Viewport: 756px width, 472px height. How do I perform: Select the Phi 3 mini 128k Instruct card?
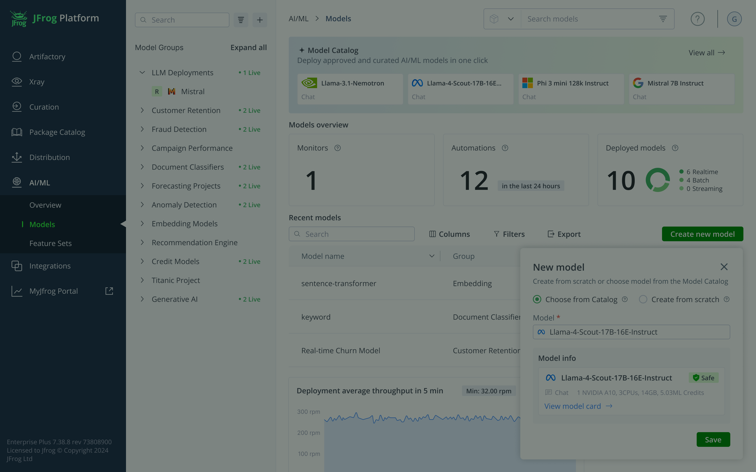[x=571, y=89]
